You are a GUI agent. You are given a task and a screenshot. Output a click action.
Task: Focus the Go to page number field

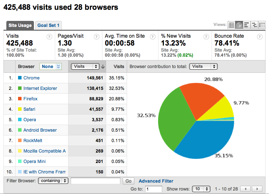click(x=154, y=189)
